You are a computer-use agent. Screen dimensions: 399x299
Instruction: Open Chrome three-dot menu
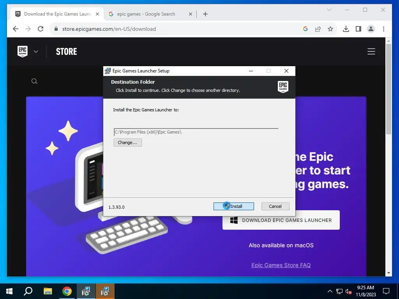coord(383,29)
